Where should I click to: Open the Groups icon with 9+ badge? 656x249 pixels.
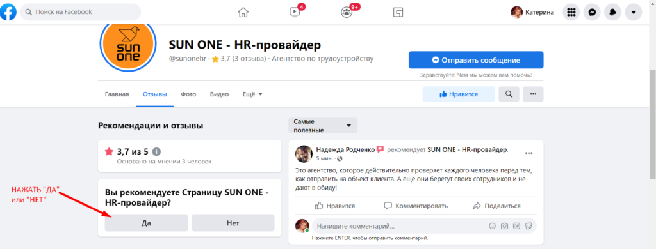(347, 12)
